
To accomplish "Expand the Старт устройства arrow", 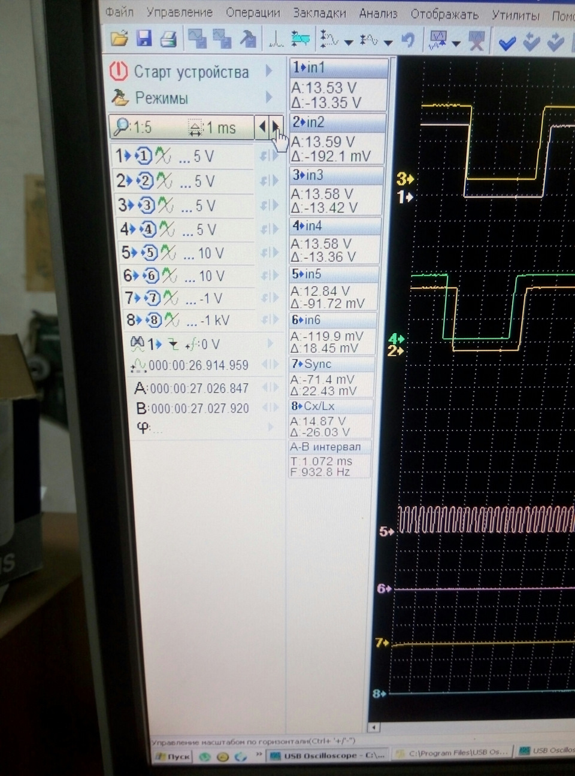I will 269,71.
